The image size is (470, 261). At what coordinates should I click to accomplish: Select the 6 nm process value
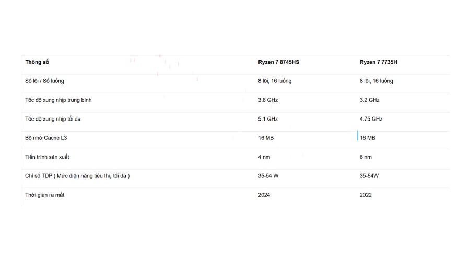pyautogui.click(x=366, y=157)
